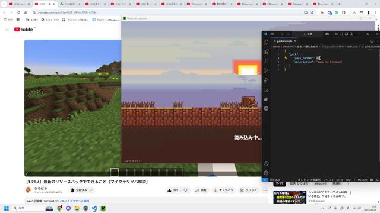Viewport: 380px width, 213px height.
Task: Open the Docker view in VS Code
Action: tap(266, 99)
